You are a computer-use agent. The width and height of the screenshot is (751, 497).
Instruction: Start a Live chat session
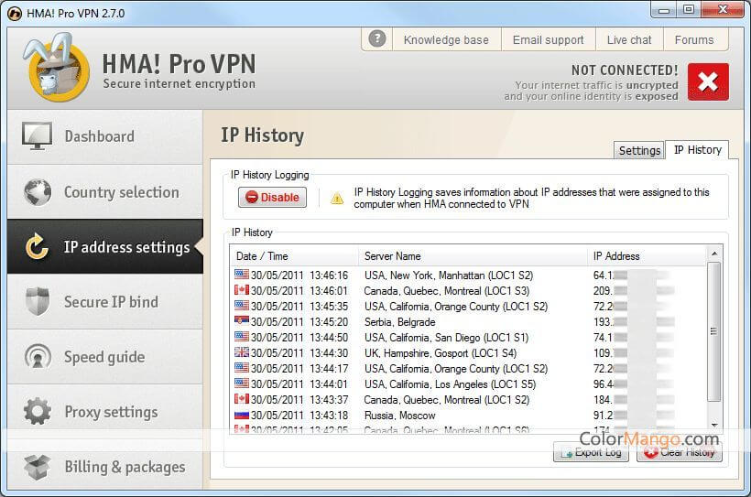[x=629, y=39]
